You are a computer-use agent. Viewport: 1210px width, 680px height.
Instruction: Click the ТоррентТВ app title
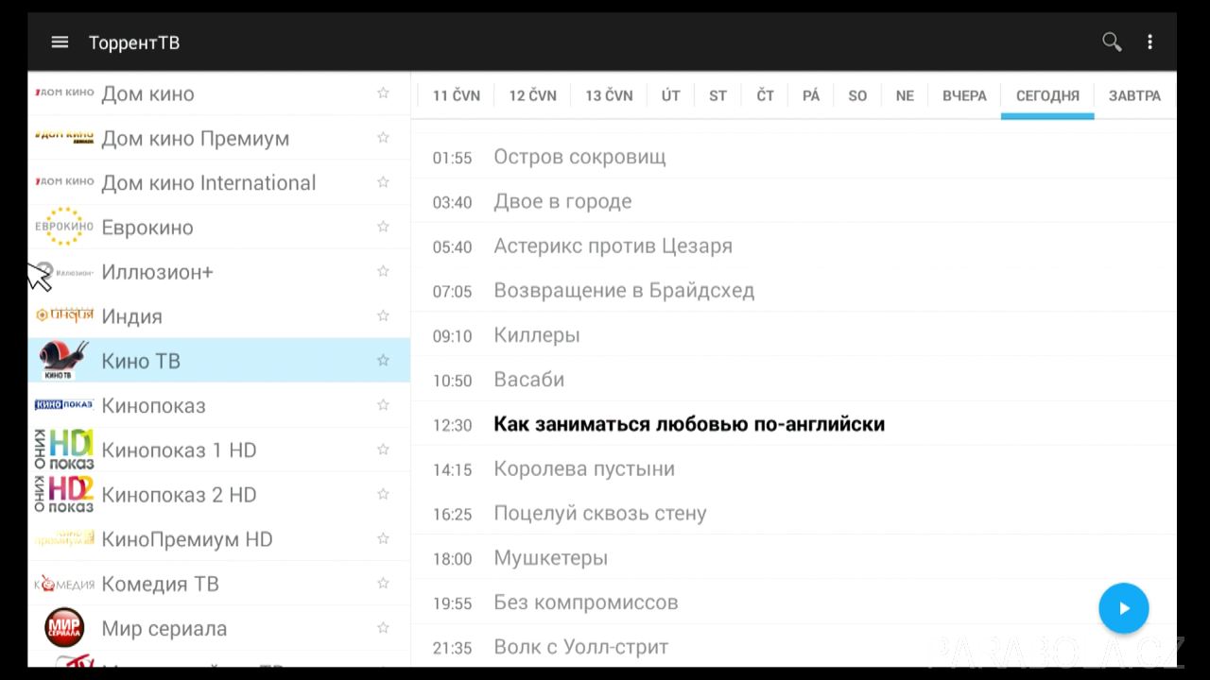pyautogui.click(x=134, y=42)
